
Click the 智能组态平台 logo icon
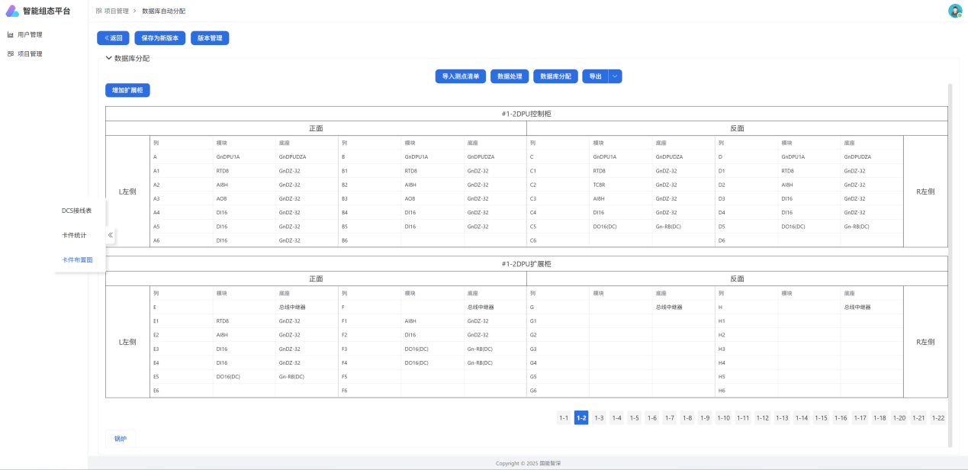pyautogui.click(x=12, y=11)
